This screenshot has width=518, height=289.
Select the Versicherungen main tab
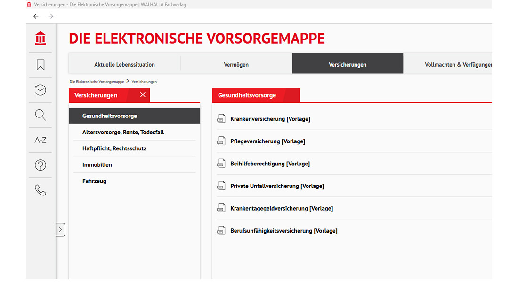pos(348,63)
